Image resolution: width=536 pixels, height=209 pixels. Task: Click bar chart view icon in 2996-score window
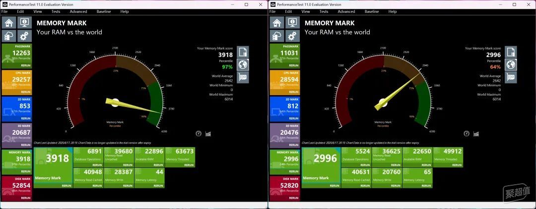pyautogui.click(x=476, y=134)
